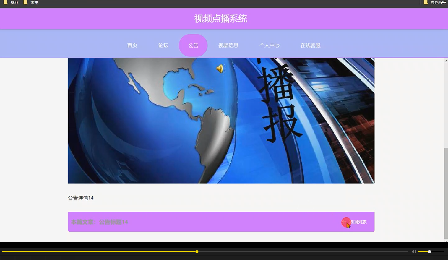Select the highlighted 公告 tab
Image resolution: width=448 pixels, height=260 pixels.
(193, 45)
